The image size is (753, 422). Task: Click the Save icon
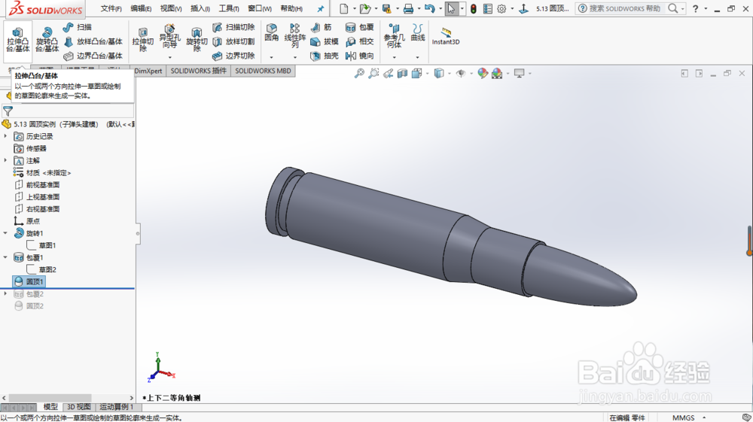[386, 8]
